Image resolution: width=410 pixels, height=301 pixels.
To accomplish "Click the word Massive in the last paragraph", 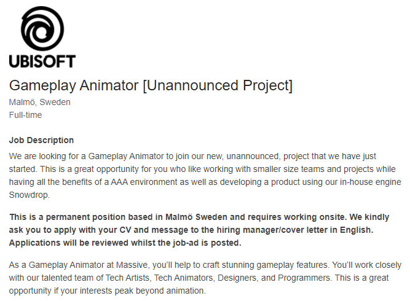I will click(x=132, y=265).
